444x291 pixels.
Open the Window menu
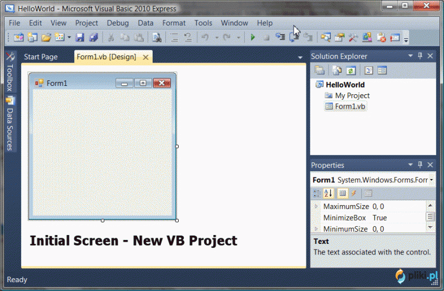(x=234, y=23)
